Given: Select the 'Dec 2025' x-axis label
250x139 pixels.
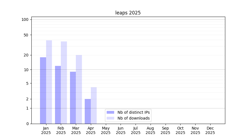Looking at the screenshot, I should click(210, 130).
